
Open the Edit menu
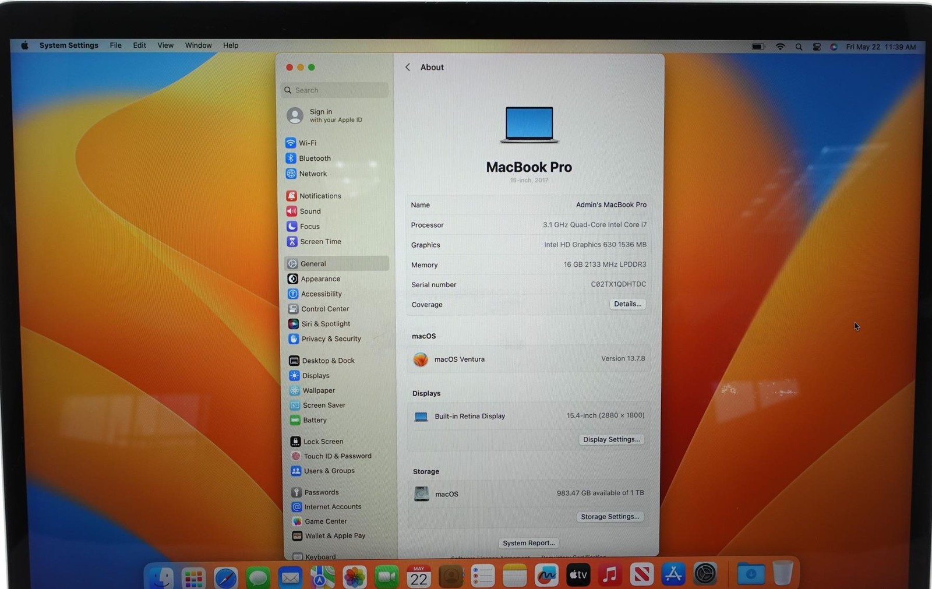pos(139,45)
